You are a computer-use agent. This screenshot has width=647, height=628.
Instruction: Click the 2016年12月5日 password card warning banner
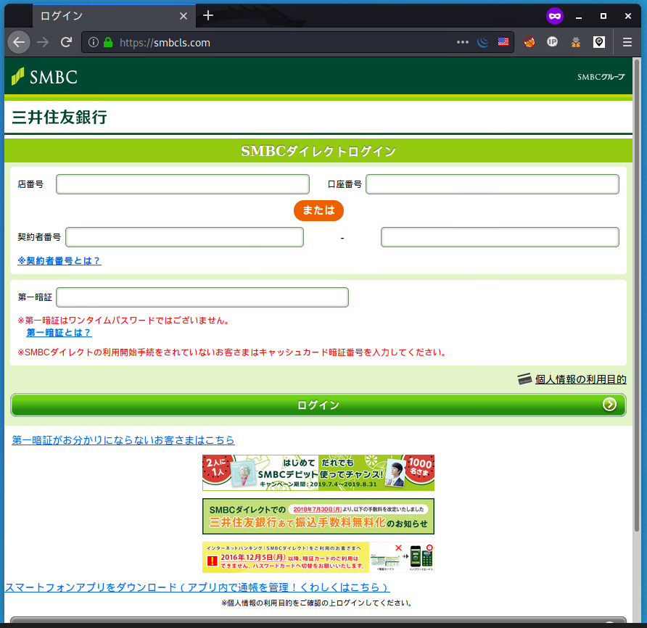point(318,557)
